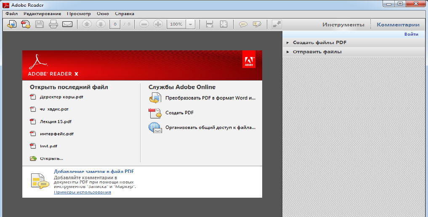Minimize the Adobe Reader window
The width and height of the screenshot is (428, 217).
coord(389,4)
